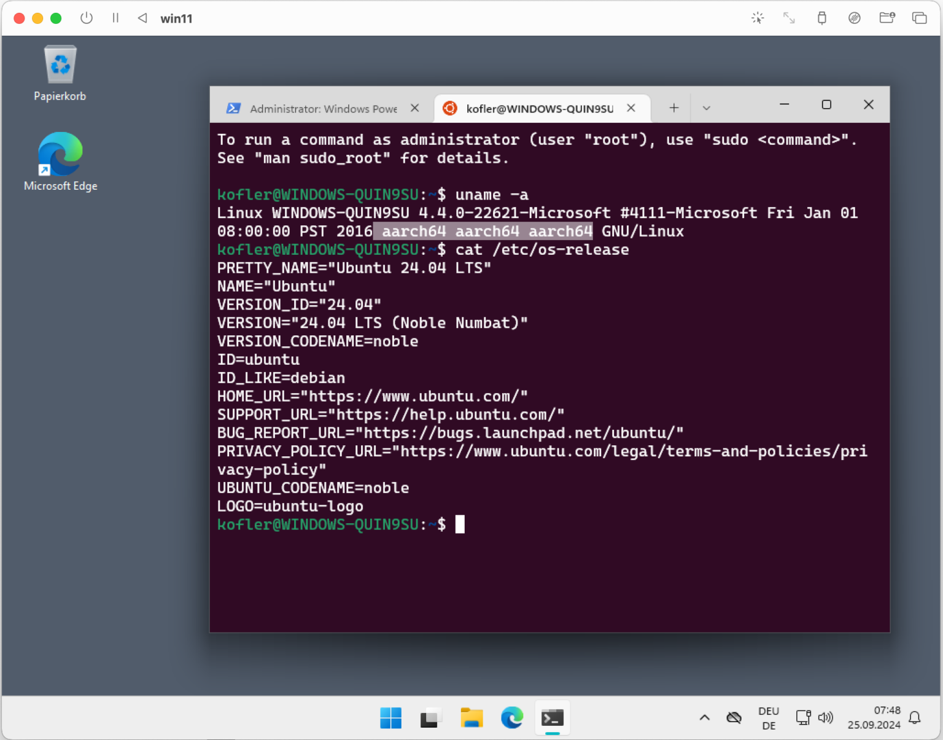The image size is (943, 740).
Task: Click the resize display icon in VM toolbar
Action: 789,18
